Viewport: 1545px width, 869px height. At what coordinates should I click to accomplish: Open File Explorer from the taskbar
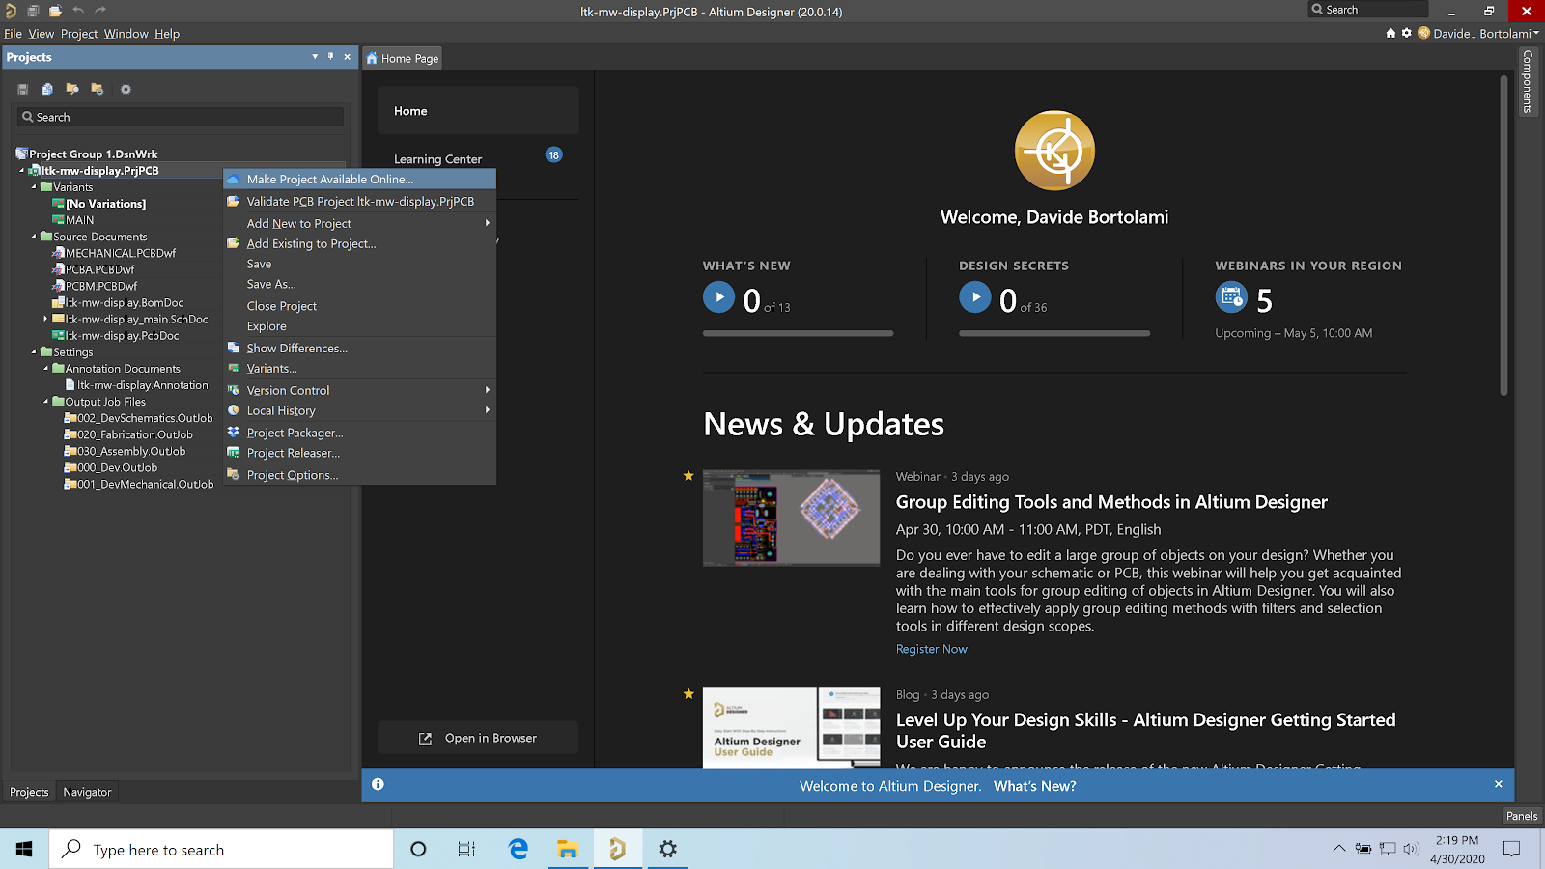[568, 849]
